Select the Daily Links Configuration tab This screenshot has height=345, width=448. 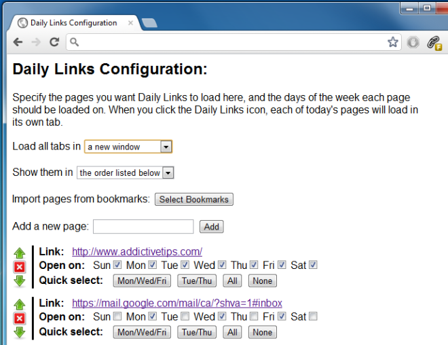pos(74,23)
